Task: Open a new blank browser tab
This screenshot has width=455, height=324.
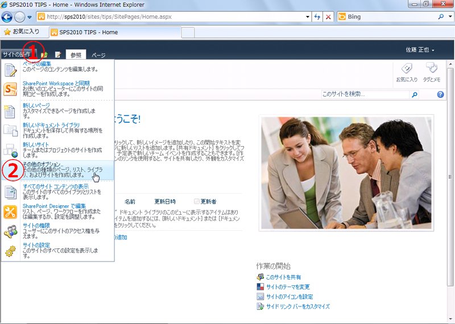Action: click(x=188, y=32)
